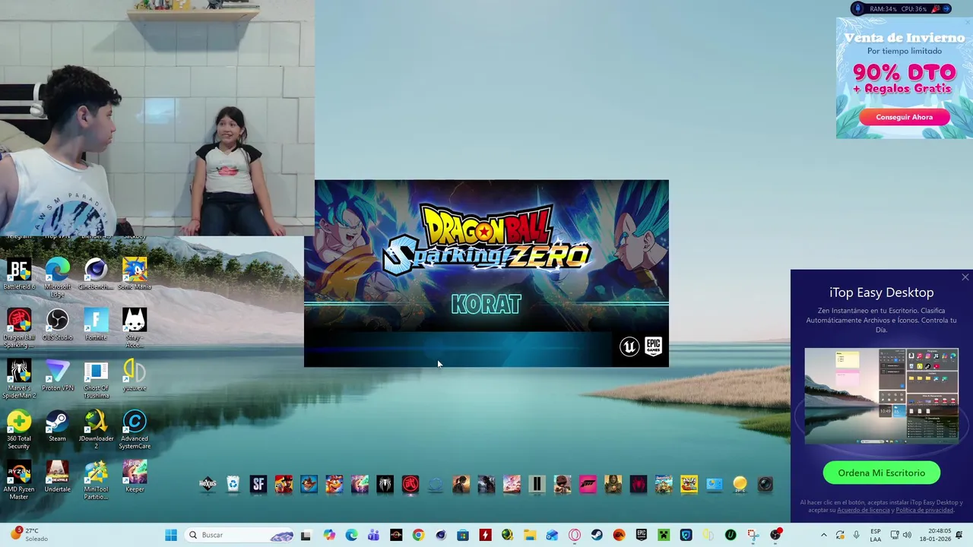
Task: Open the 27°C Soleado weather widget
Action: (29, 535)
